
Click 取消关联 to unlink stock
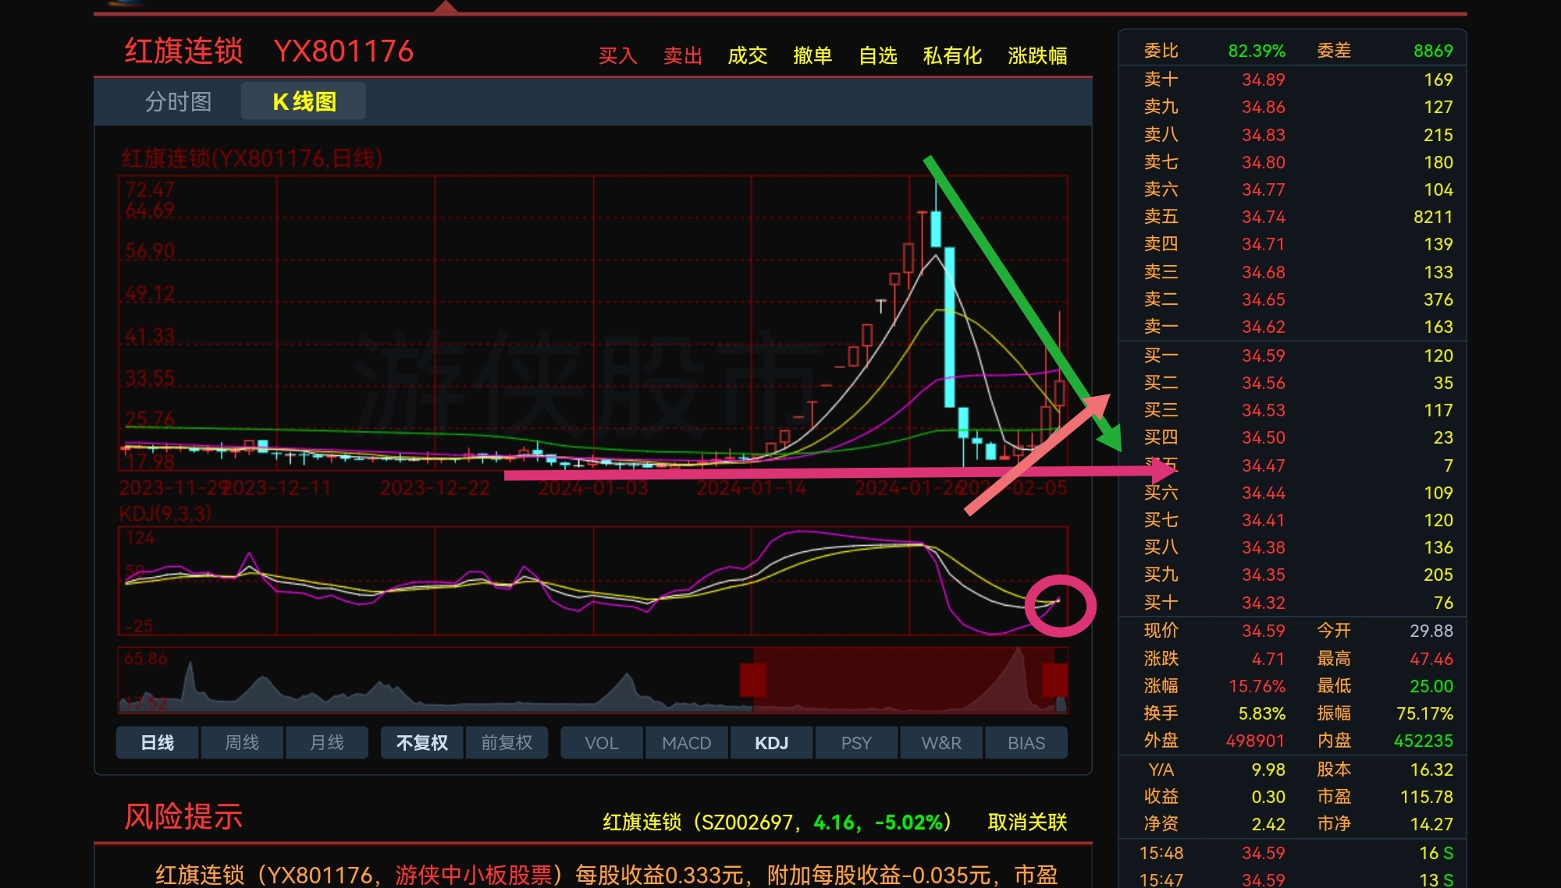pos(1027,823)
